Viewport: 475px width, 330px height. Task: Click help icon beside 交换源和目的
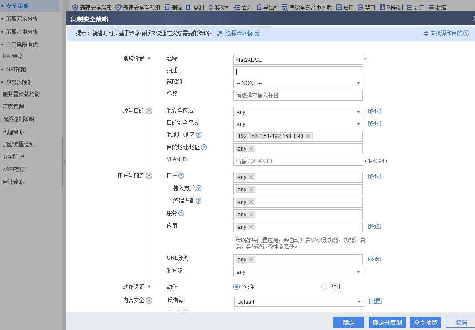(467, 33)
